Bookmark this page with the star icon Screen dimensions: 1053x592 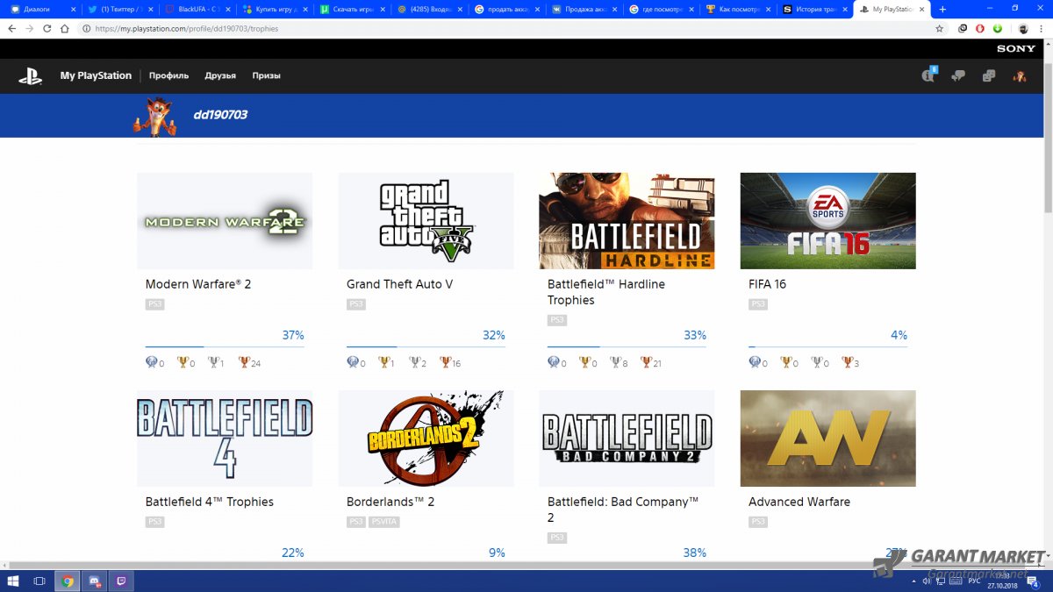click(940, 28)
